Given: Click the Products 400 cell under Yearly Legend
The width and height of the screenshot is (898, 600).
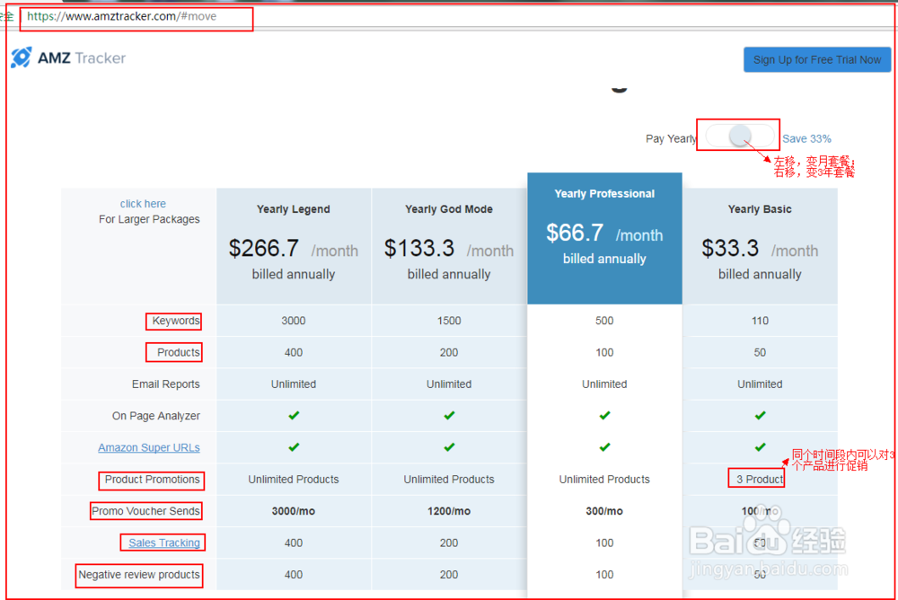Looking at the screenshot, I should click(x=294, y=352).
